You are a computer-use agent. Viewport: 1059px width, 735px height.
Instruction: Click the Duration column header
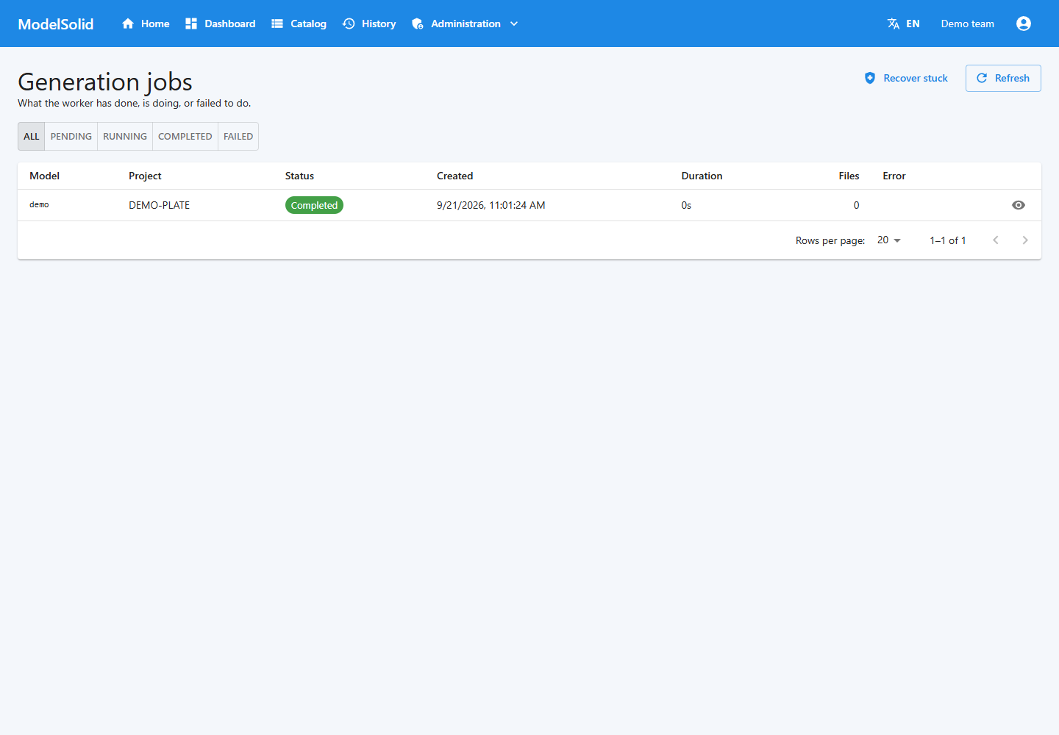(702, 176)
